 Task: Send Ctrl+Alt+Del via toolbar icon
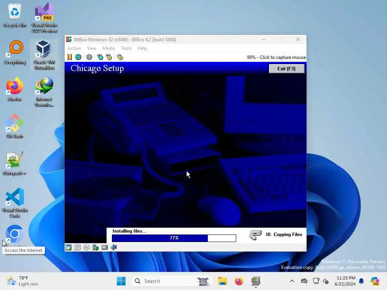click(100, 57)
